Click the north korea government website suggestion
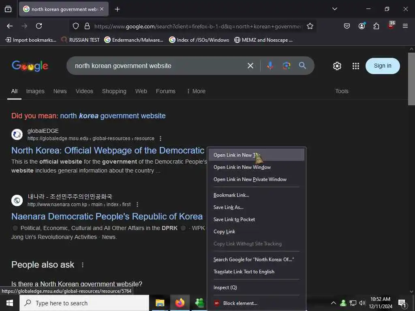The image size is (415, 311). [113, 116]
